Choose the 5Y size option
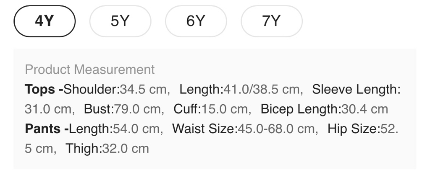 click(120, 21)
